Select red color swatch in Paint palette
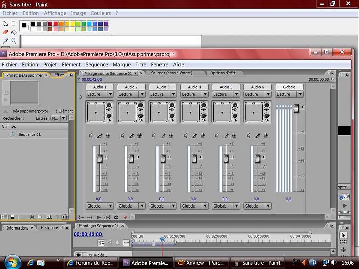The image size is (359, 269). tap(55, 24)
